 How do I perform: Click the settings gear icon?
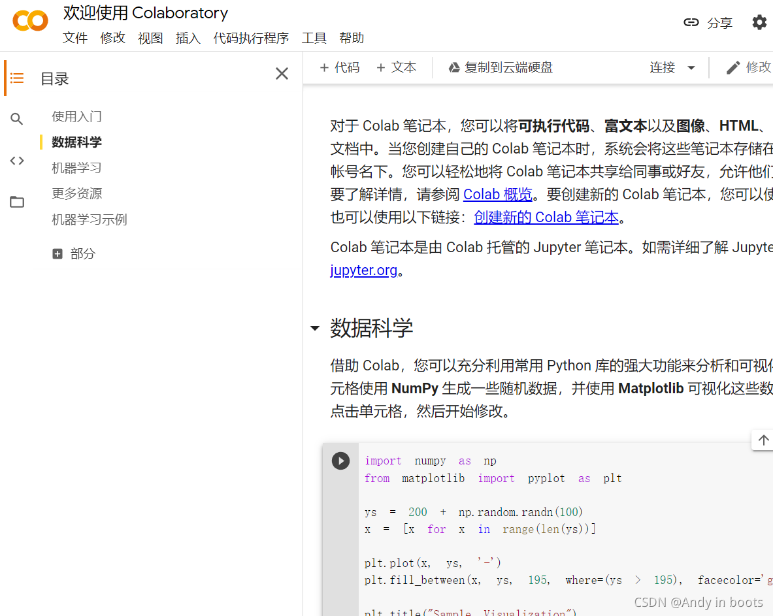click(759, 22)
